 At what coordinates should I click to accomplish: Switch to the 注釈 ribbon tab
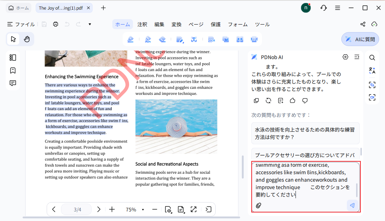pyautogui.click(x=142, y=24)
